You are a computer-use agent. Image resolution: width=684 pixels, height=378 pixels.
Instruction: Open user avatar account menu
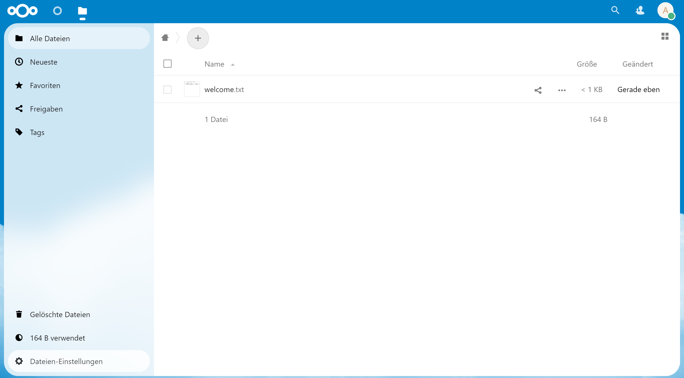click(665, 10)
